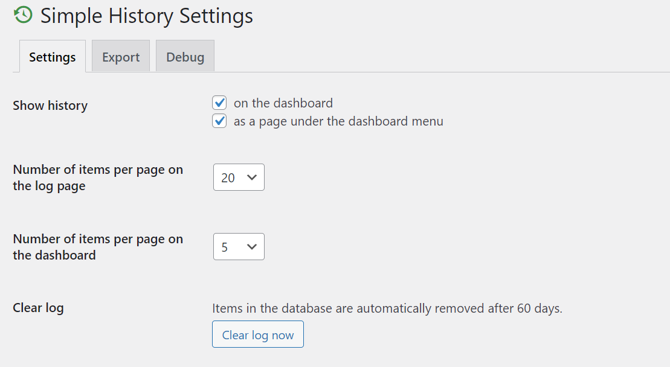
Task: Click the 'on the dashboard' label text
Action: [x=283, y=103]
